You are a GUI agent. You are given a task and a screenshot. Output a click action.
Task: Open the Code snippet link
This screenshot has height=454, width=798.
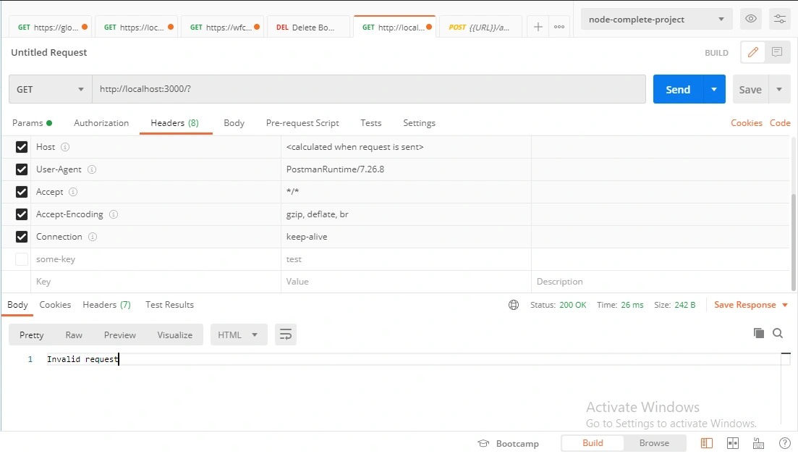tap(780, 123)
